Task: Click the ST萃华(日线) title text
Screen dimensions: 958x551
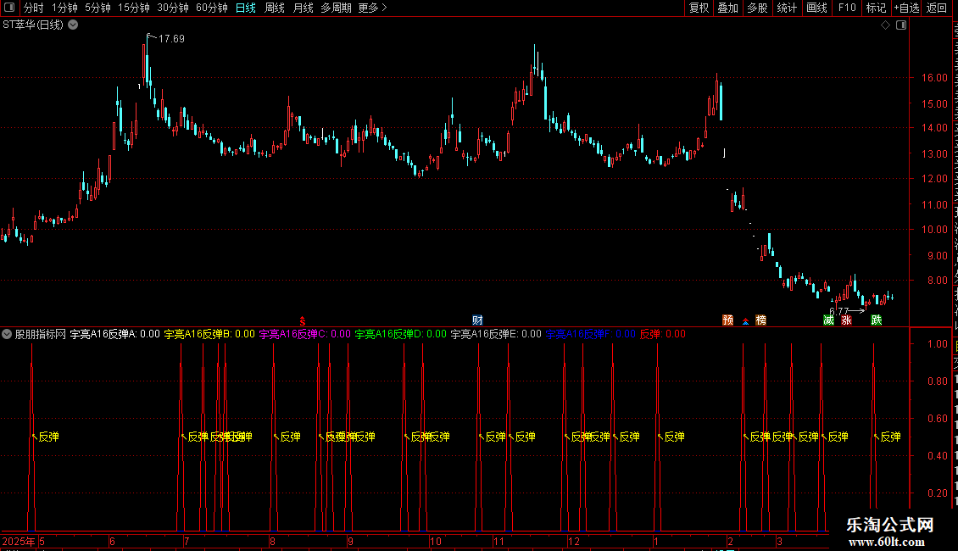Action: point(33,25)
